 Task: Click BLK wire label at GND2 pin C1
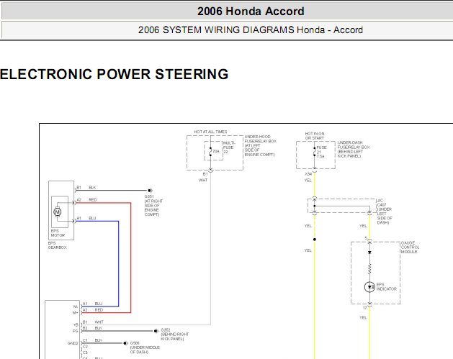[x=98, y=340]
